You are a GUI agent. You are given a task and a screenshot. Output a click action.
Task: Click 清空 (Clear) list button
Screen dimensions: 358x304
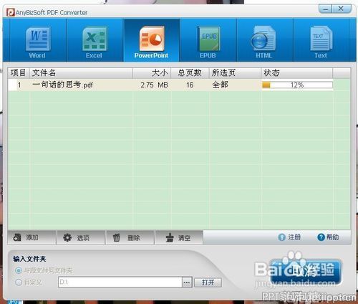(x=179, y=237)
